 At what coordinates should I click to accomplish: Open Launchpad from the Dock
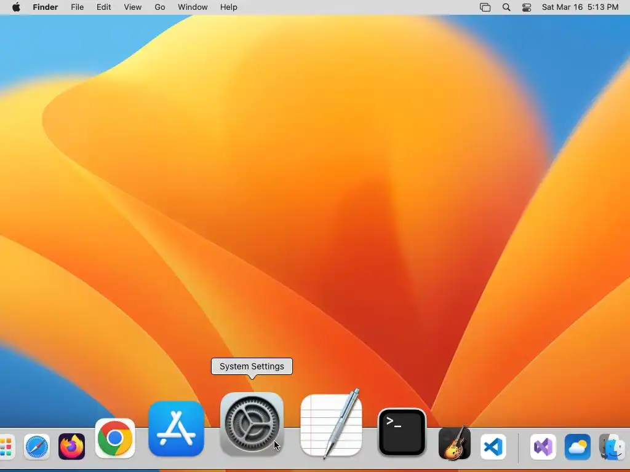click(x=7, y=447)
